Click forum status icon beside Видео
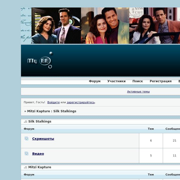Screen dimensions: 180x180 (26, 153)
